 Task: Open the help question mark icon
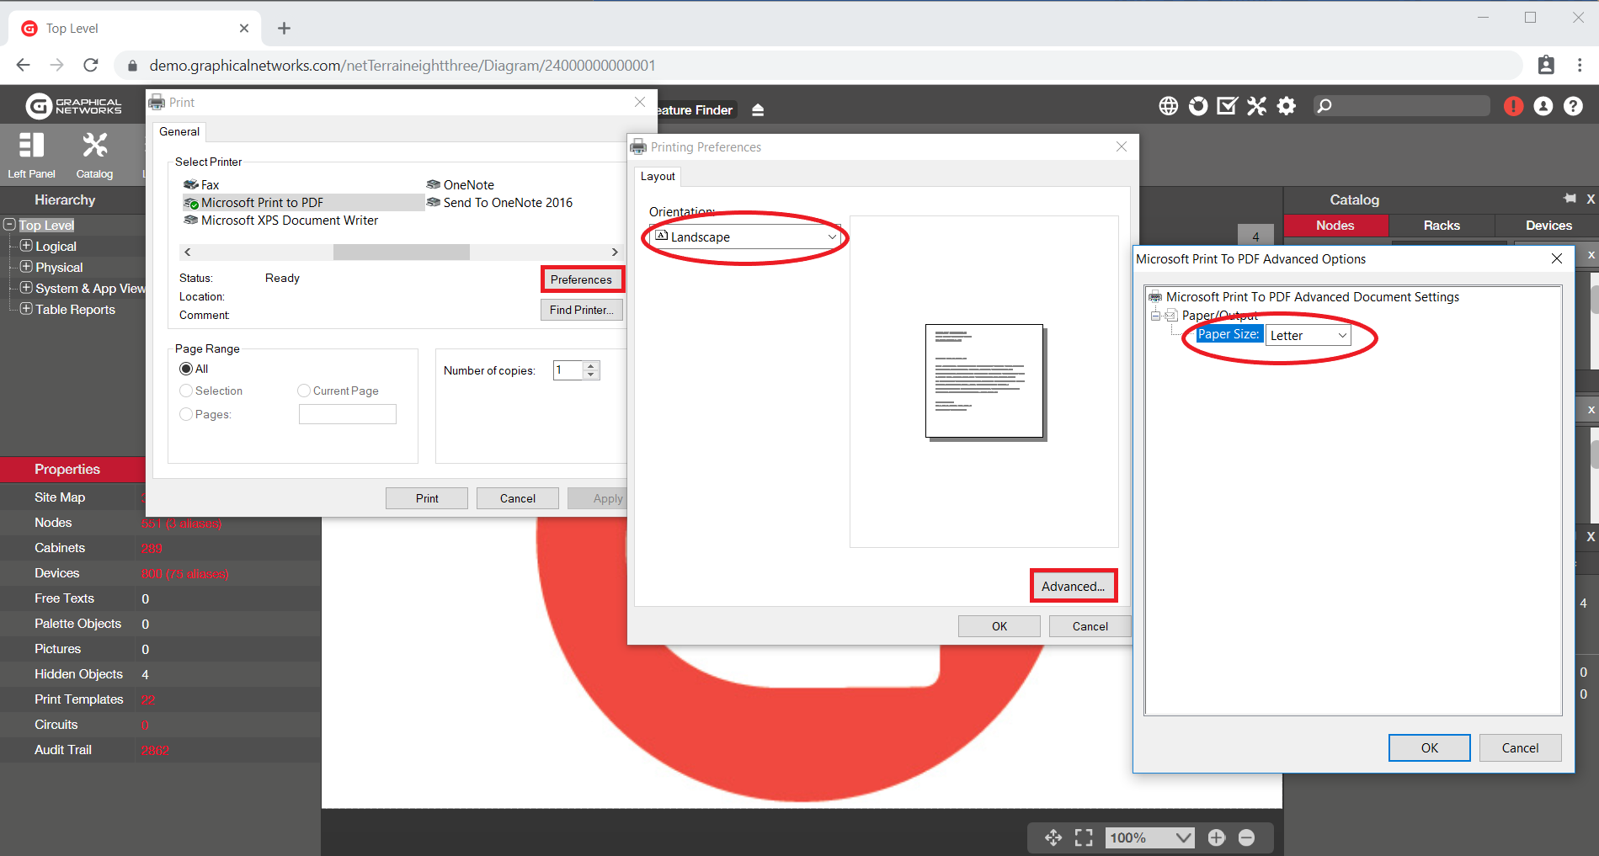[1572, 106]
